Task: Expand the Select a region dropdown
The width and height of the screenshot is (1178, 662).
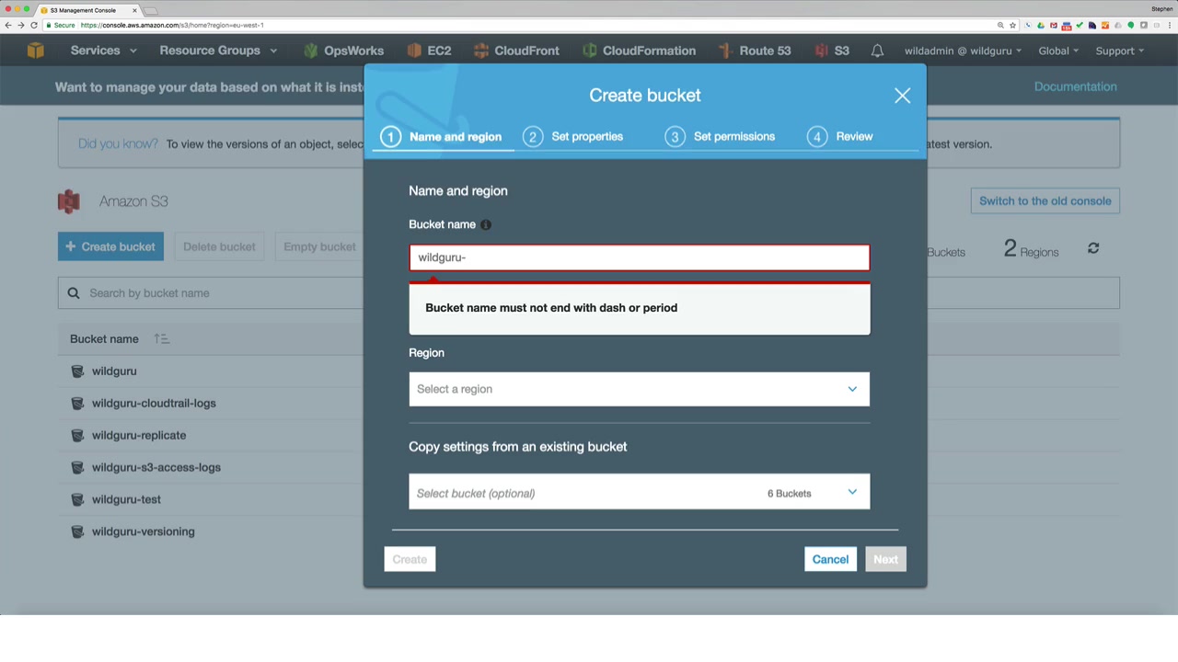Action: (x=640, y=389)
